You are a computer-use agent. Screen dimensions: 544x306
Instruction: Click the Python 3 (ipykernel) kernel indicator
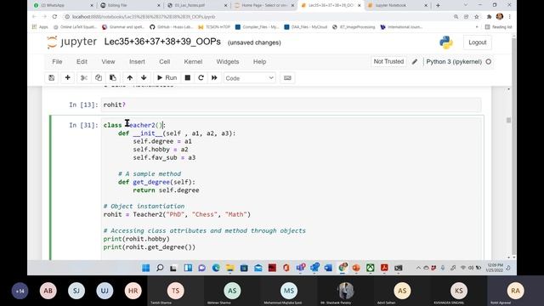point(458,62)
